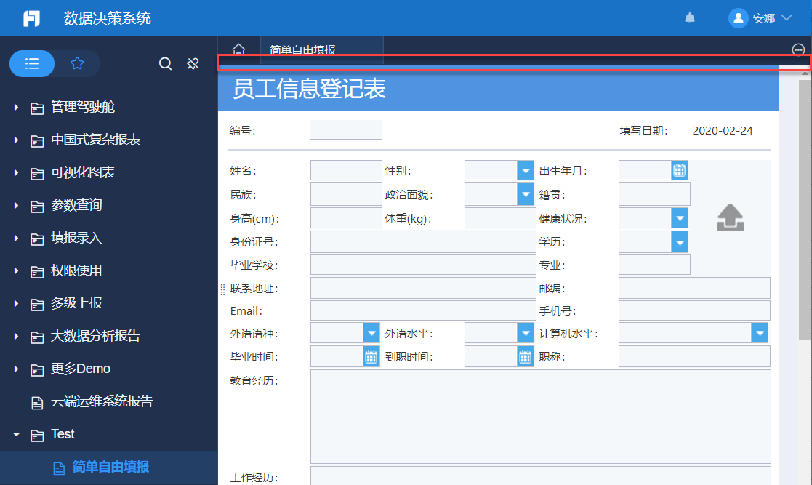This screenshot has width=812, height=485.
Task: Open the sidebar search
Action: coord(165,64)
